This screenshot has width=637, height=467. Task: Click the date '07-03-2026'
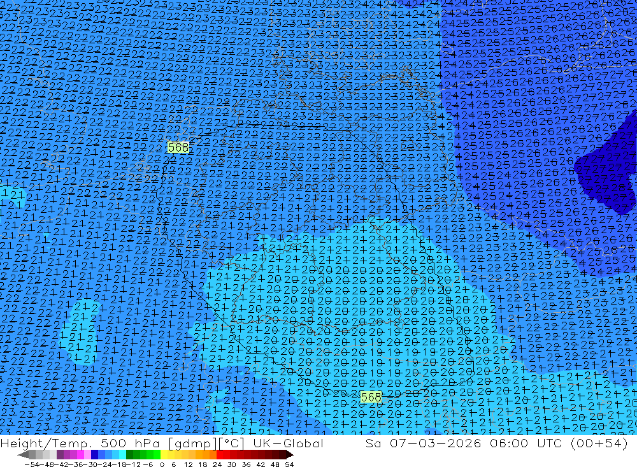coord(435,443)
